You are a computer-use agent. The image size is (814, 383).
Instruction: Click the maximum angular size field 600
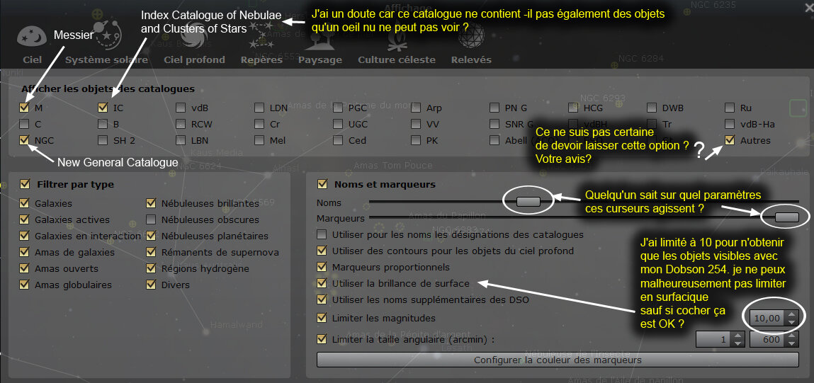[x=767, y=339]
